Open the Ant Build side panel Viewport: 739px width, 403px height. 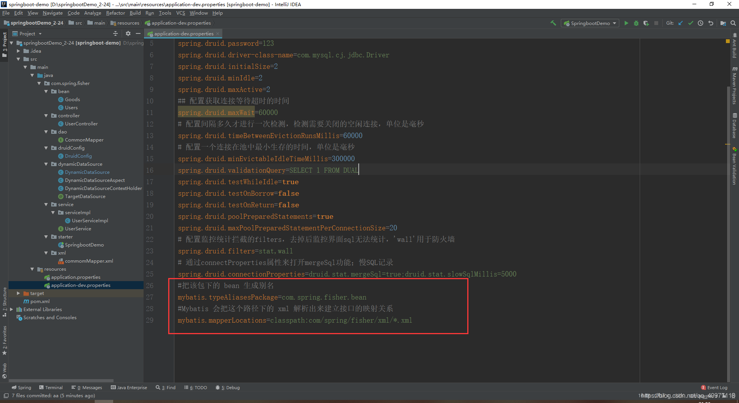(734, 45)
